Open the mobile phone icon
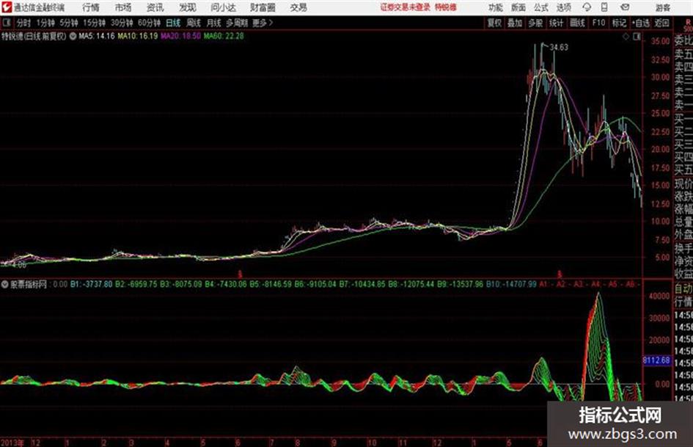693x447 pixels. coord(604,7)
